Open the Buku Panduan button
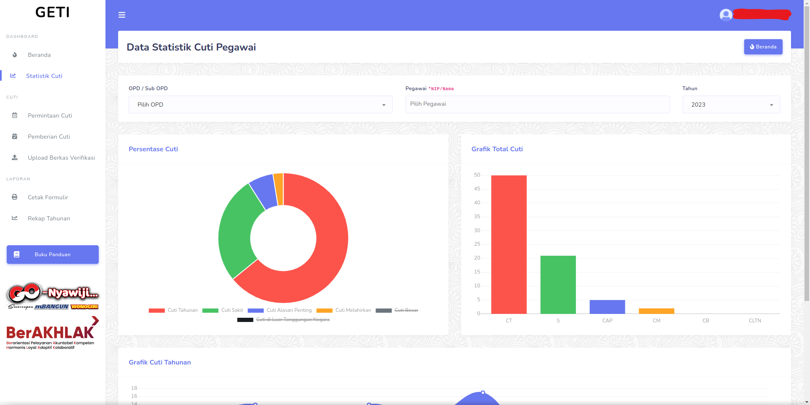The width and height of the screenshot is (810, 405). 53,255
